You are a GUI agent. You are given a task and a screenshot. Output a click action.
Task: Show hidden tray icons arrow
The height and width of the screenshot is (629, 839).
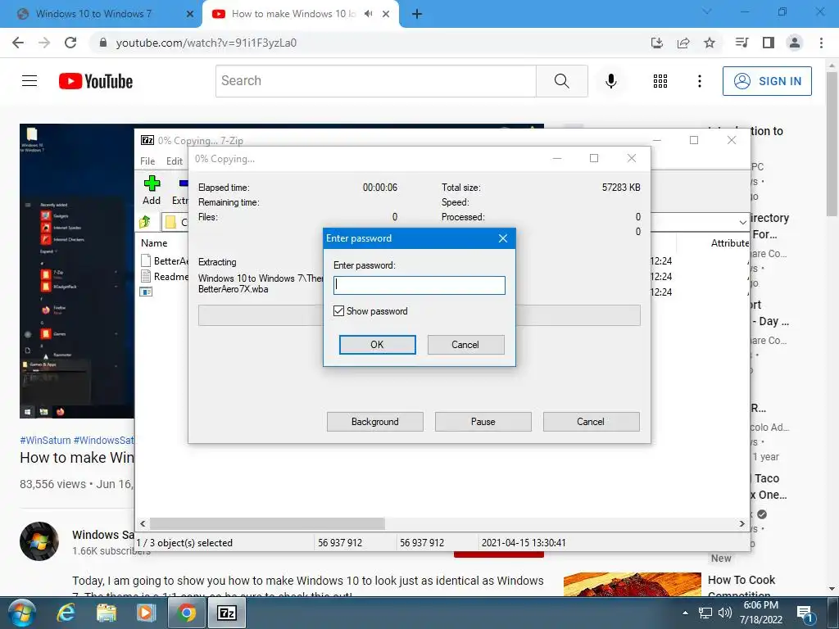pos(686,613)
